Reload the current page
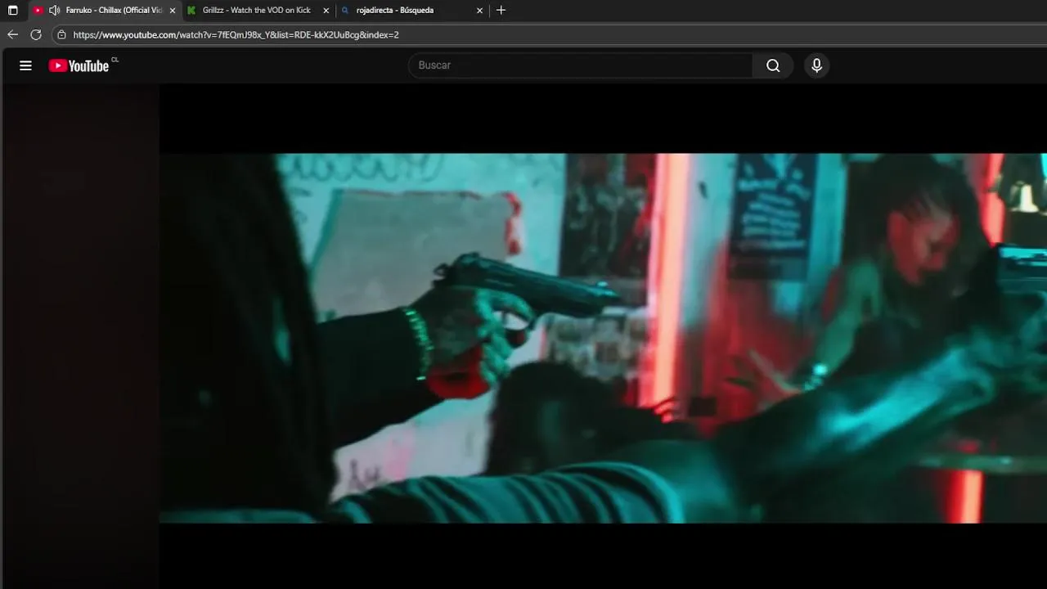The height and width of the screenshot is (589, 1047). click(x=36, y=34)
